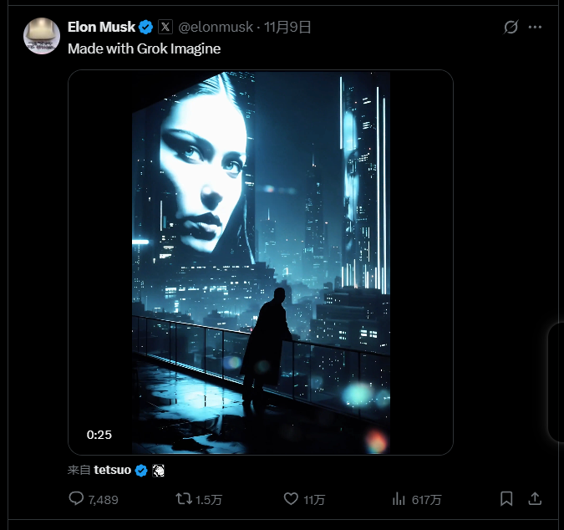Open Elon Musk's profile avatar
This screenshot has height=530, width=564.
click(x=41, y=36)
